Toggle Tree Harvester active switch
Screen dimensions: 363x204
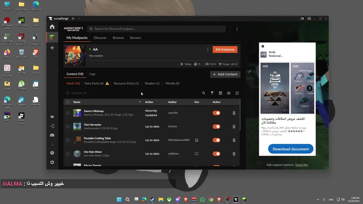(x=216, y=127)
